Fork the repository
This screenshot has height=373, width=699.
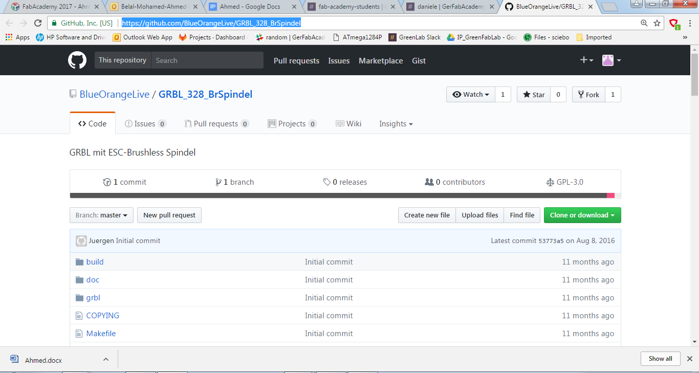[588, 95]
